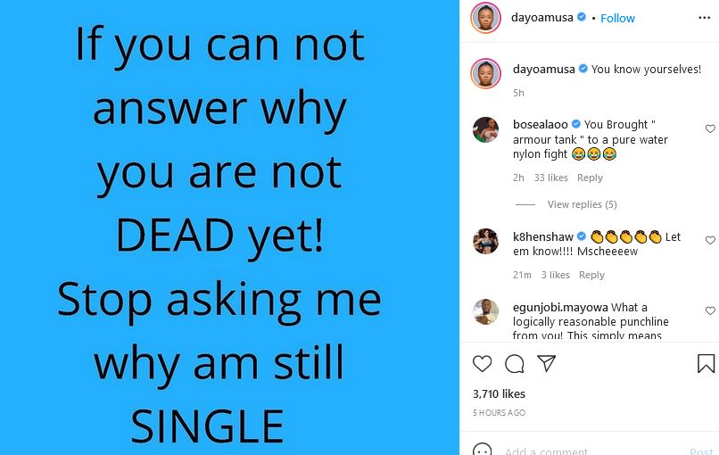Like bosealaoo's comment heart
Viewport: 719px width, 455px height.
[710, 128]
